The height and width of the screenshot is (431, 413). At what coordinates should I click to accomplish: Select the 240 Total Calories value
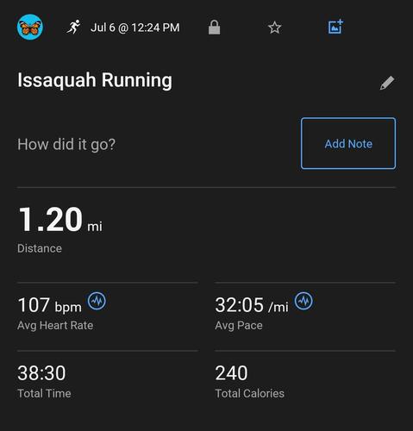tap(231, 373)
